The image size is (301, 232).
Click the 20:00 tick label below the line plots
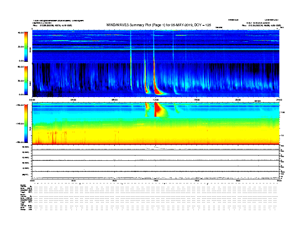[x=238, y=180]
